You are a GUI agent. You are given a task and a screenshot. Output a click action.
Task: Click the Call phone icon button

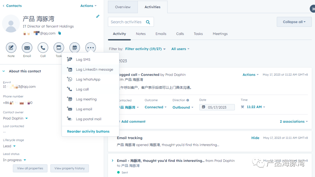point(43,48)
